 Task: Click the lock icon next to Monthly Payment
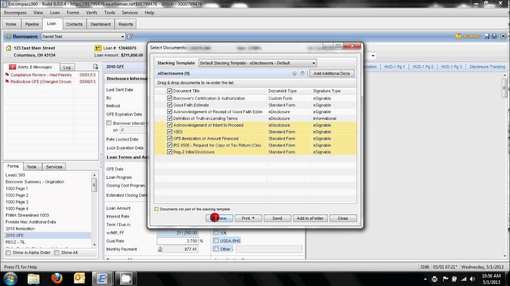point(160,249)
